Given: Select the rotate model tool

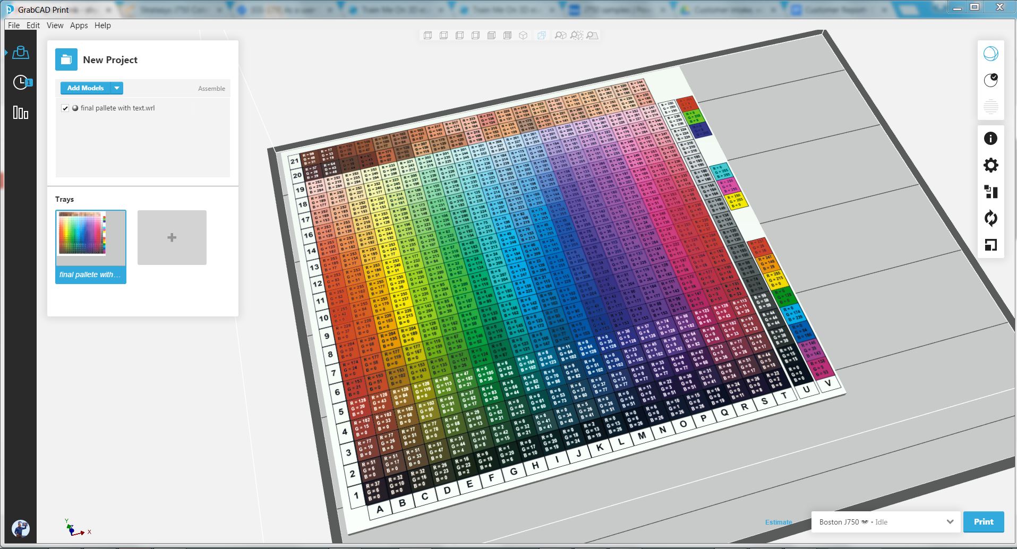Looking at the screenshot, I should 992,219.
